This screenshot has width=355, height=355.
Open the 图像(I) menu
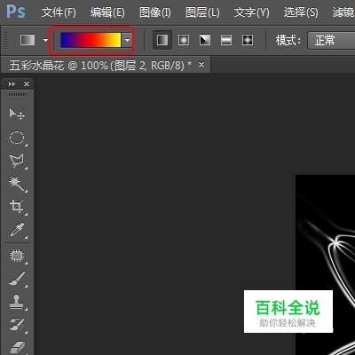[x=155, y=12]
